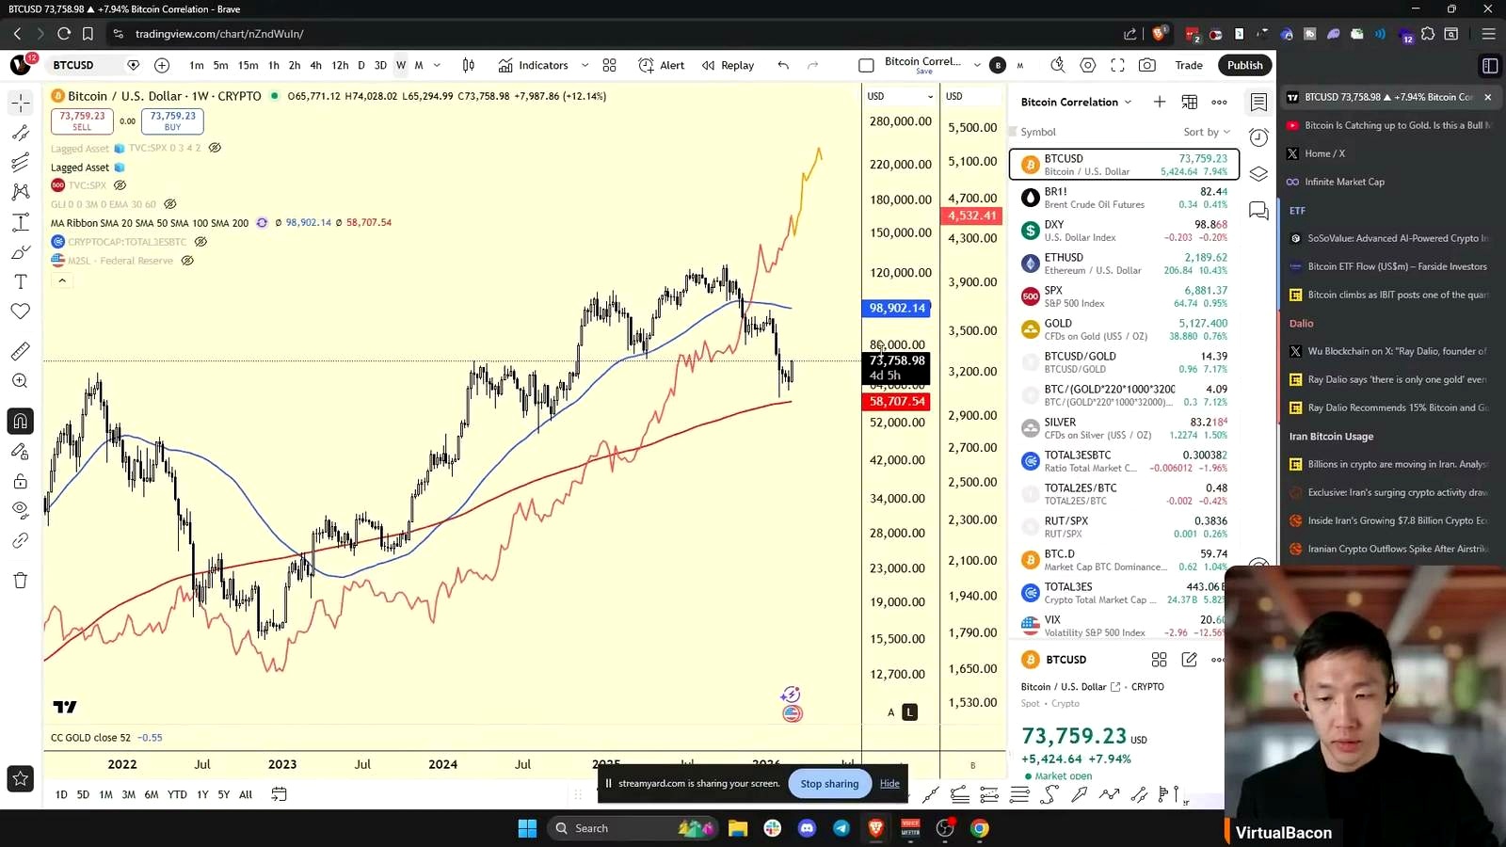This screenshot has width=1506, height=847.
Task: Open Windows Start menu
Action: [527, 828]
